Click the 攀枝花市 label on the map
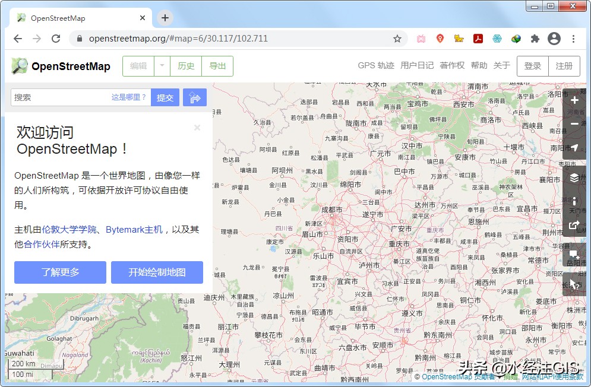This screenshot has height=387, width=591. 268,335
